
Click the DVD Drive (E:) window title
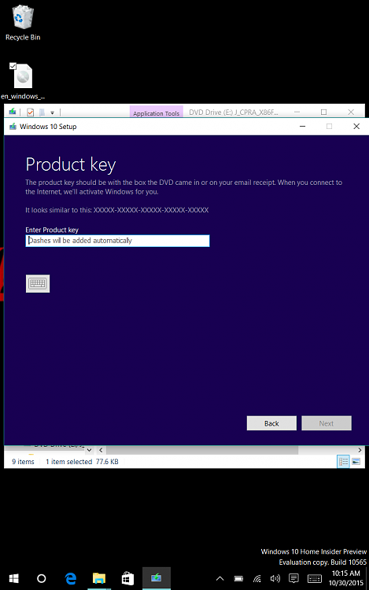click(x=234, y=112)
